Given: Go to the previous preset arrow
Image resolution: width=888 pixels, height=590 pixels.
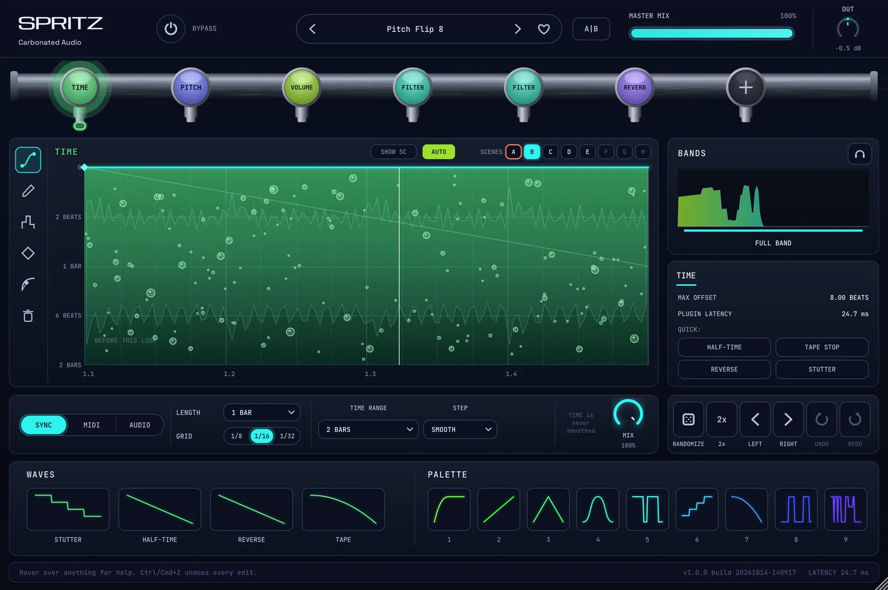Looking at the screenshot, I should point(312,29).
